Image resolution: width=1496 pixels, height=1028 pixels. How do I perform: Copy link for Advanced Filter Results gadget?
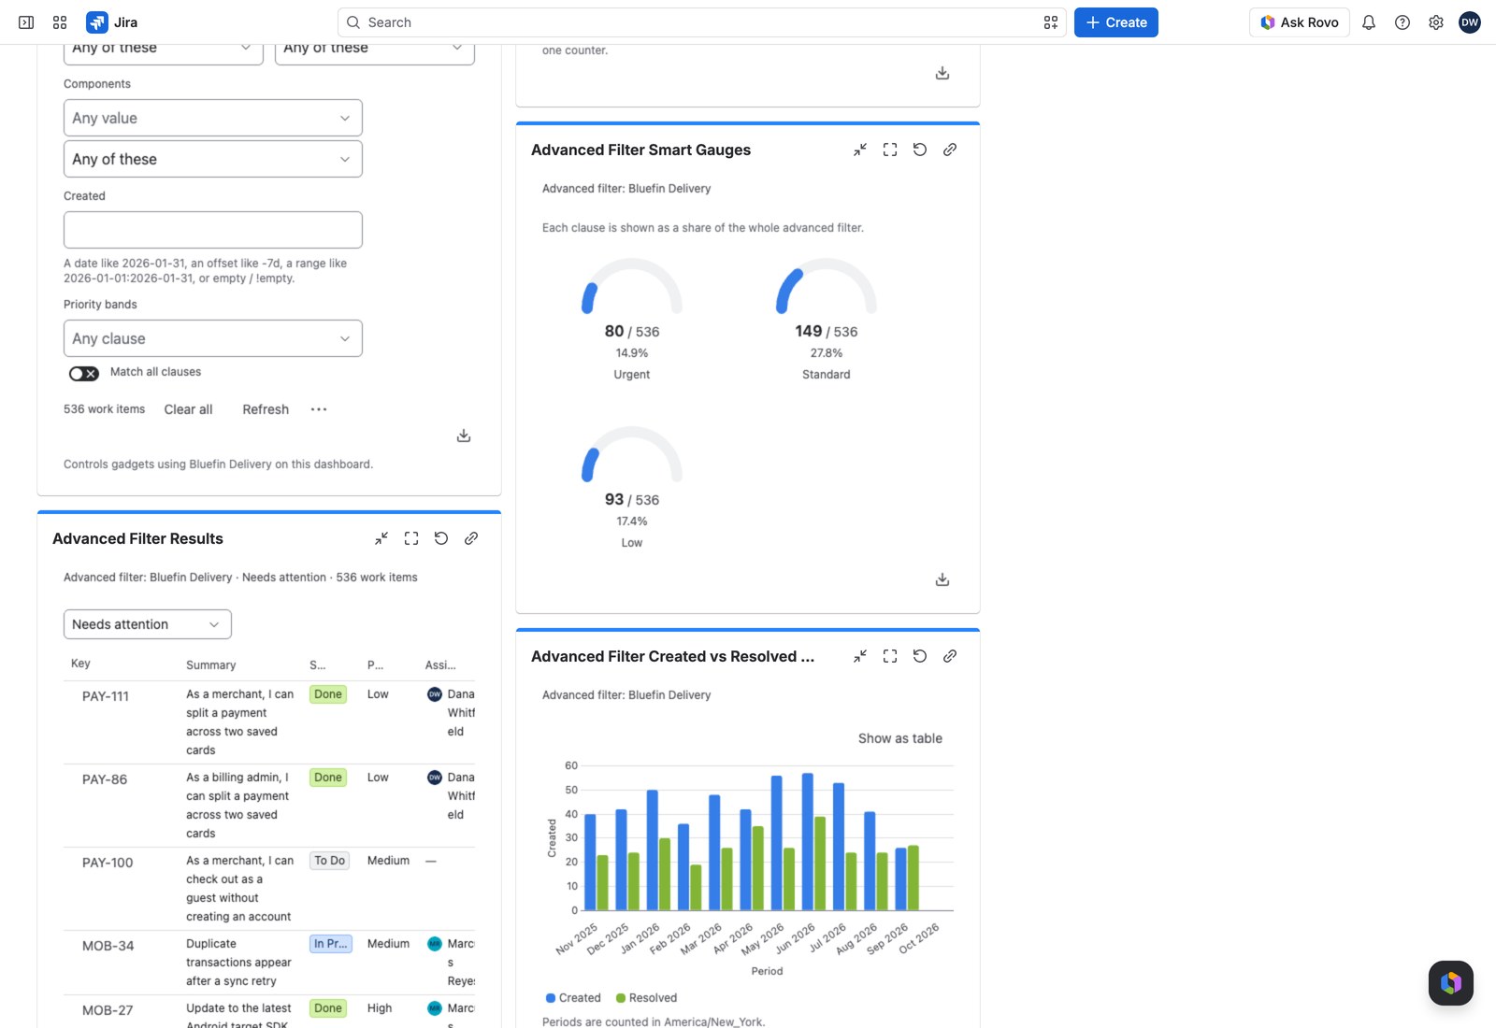pyautogui.click(x=471, y=538)
